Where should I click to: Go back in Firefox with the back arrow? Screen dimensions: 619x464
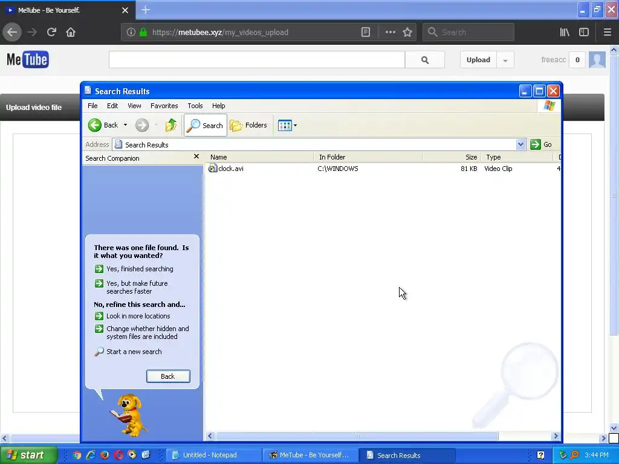point(12,32)
